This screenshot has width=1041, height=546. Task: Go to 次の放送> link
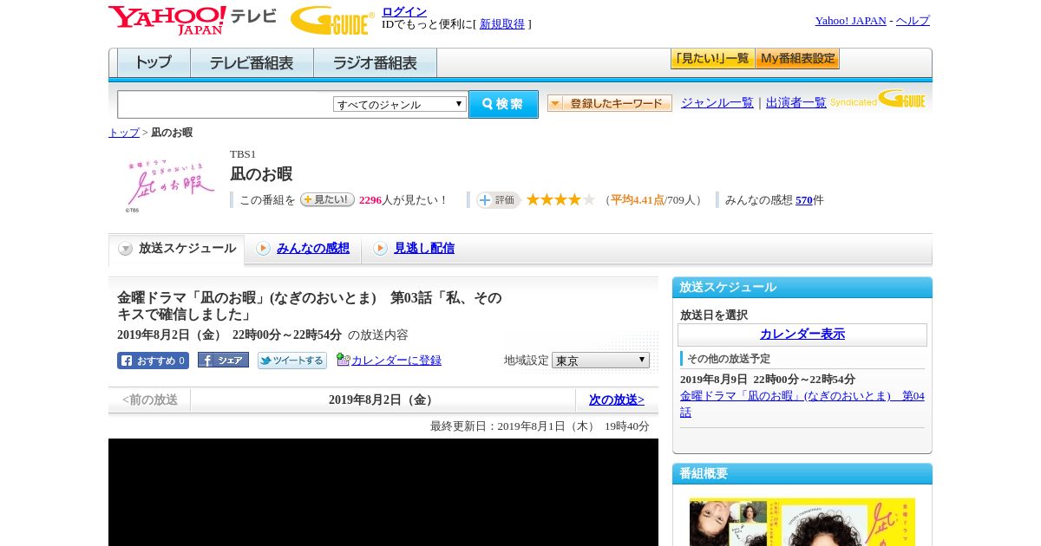617,400
